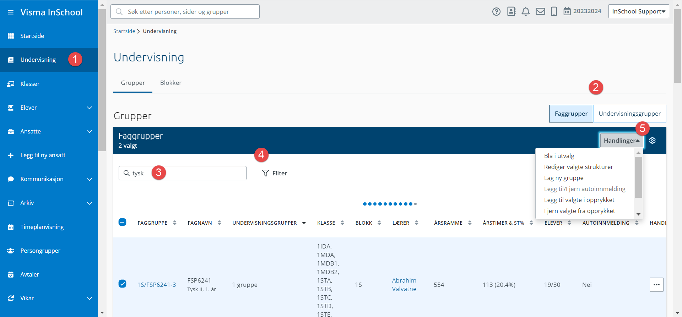Sort by LÆRER column

pyautogui.click(x=405, y=223)
